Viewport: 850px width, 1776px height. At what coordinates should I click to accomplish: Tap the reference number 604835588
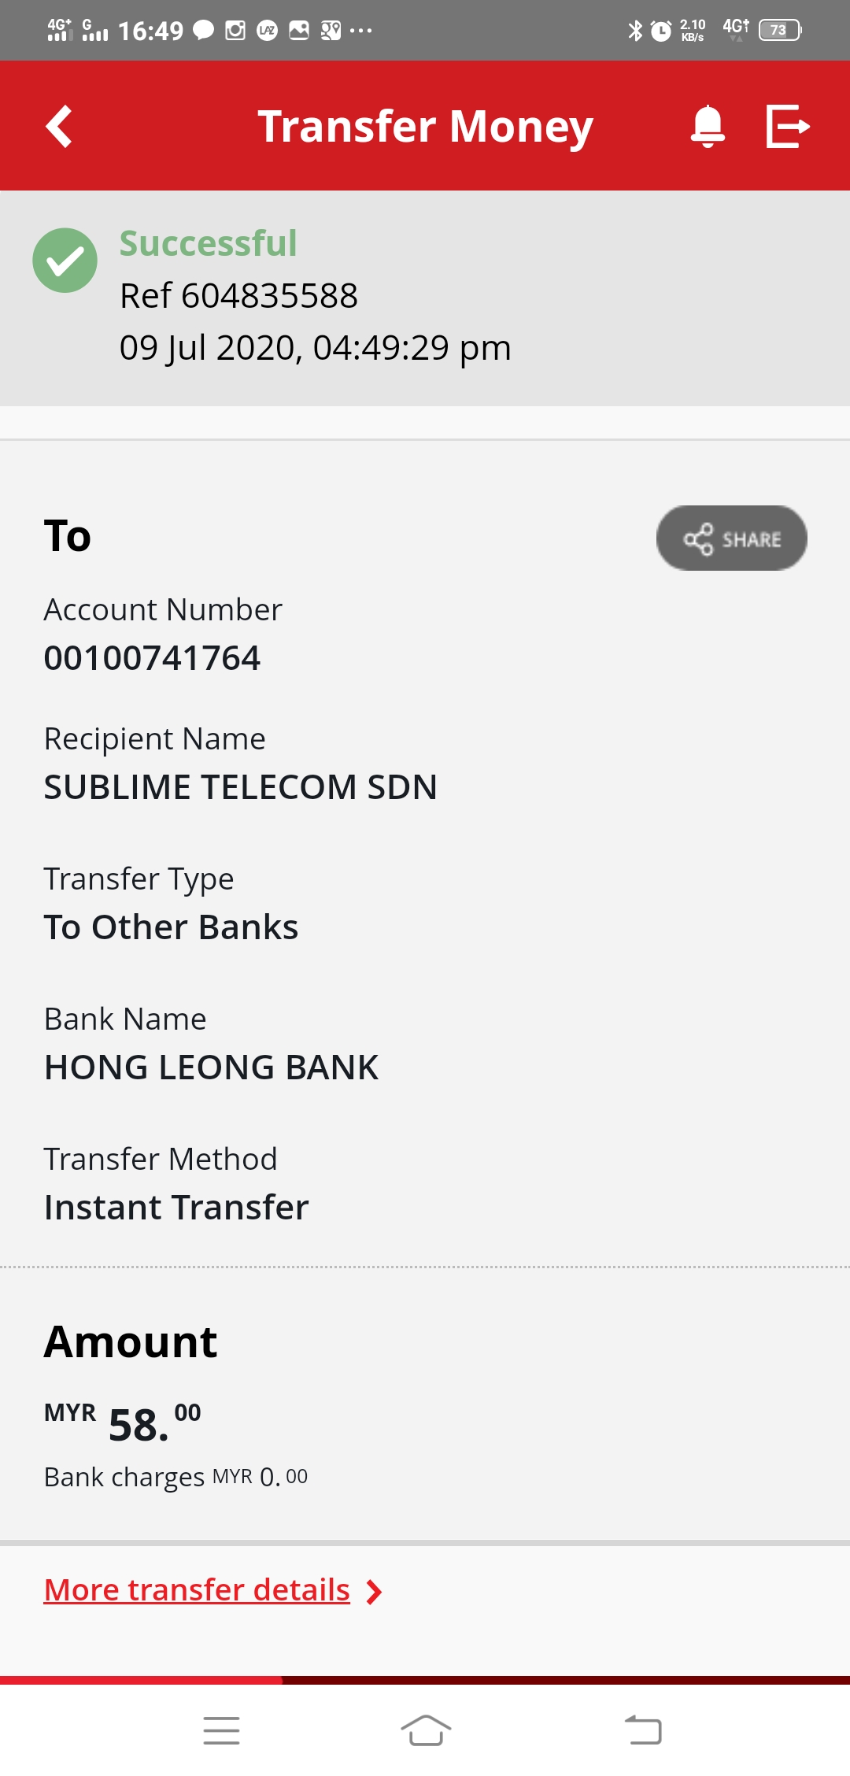[x=238, y=296]
